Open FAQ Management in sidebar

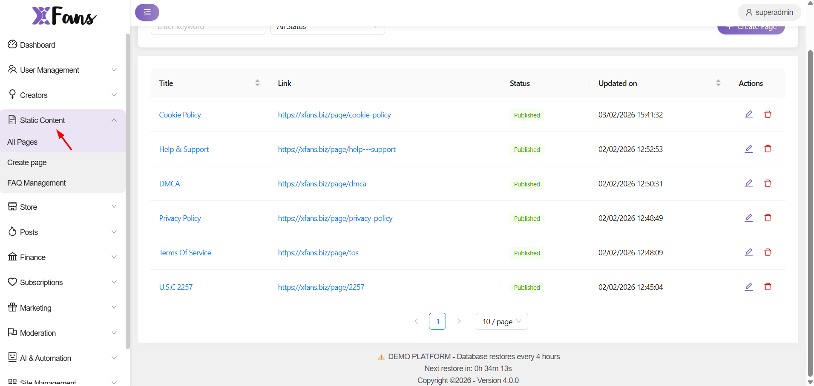pyautogui.click(x=37, y=183)
